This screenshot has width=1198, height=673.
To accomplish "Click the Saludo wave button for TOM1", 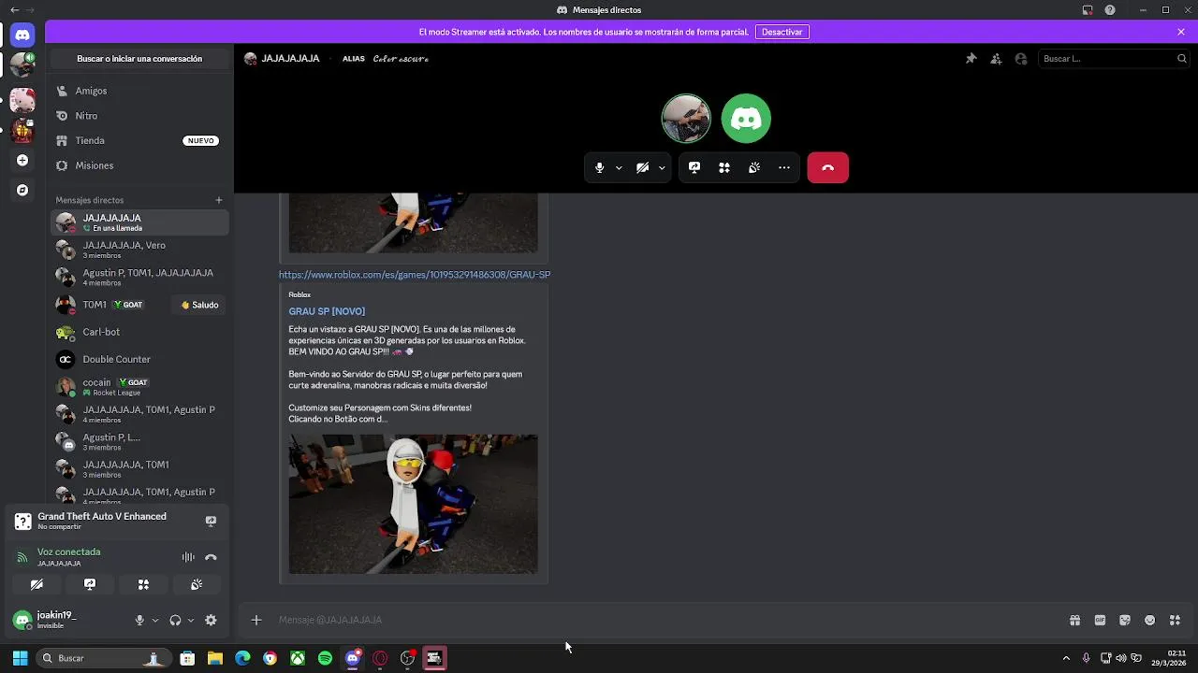I will pyautogui.click(x=199, y=305).
